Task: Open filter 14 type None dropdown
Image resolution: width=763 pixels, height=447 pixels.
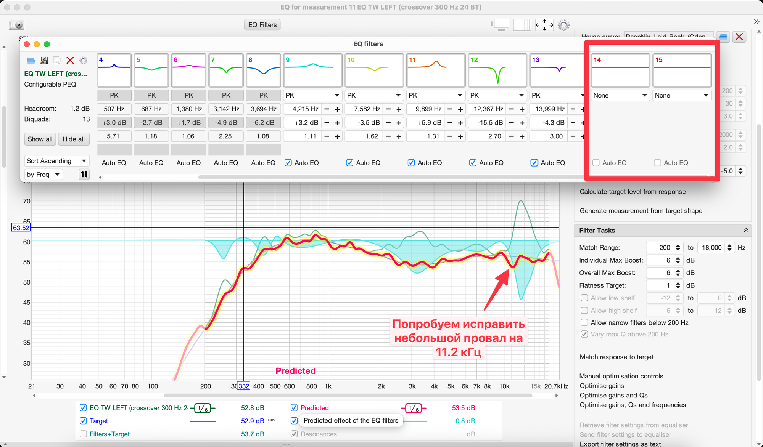Action: (620, 95)
